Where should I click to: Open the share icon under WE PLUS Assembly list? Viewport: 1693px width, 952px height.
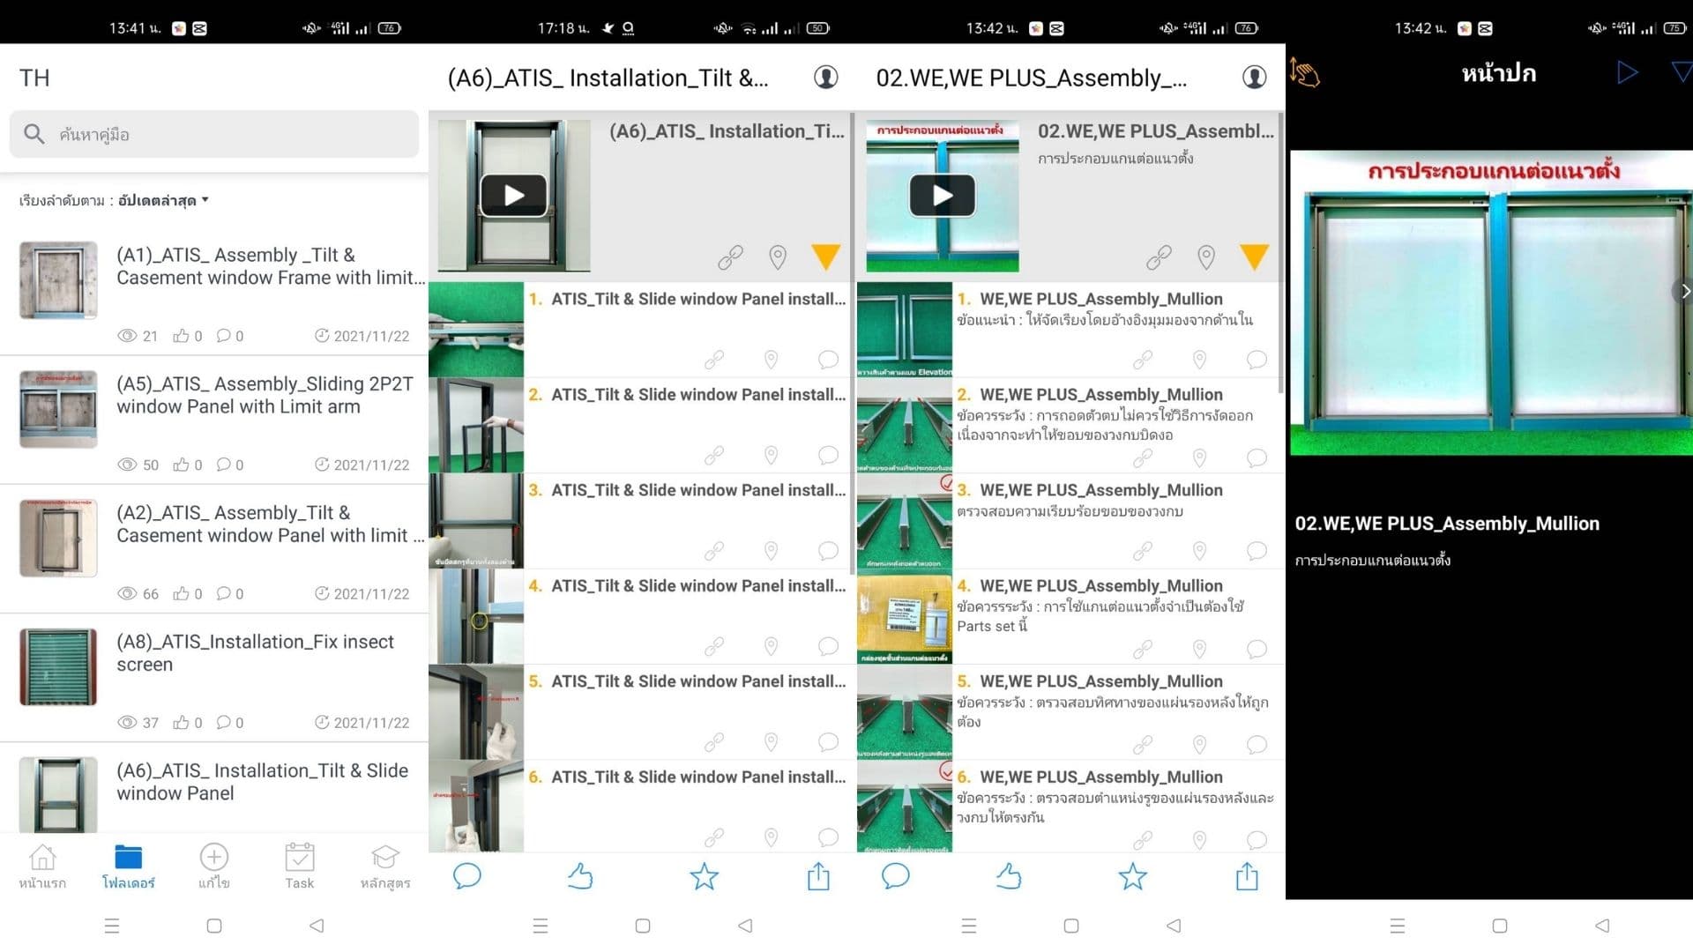coord(1247,876)
